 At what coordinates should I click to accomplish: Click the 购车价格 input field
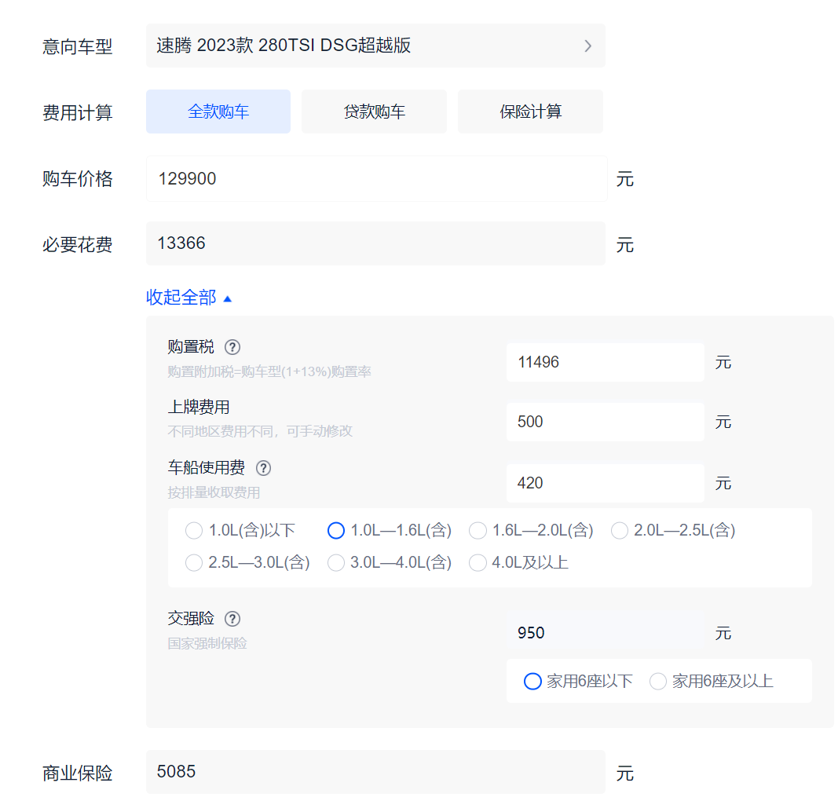tap(376, 179)
